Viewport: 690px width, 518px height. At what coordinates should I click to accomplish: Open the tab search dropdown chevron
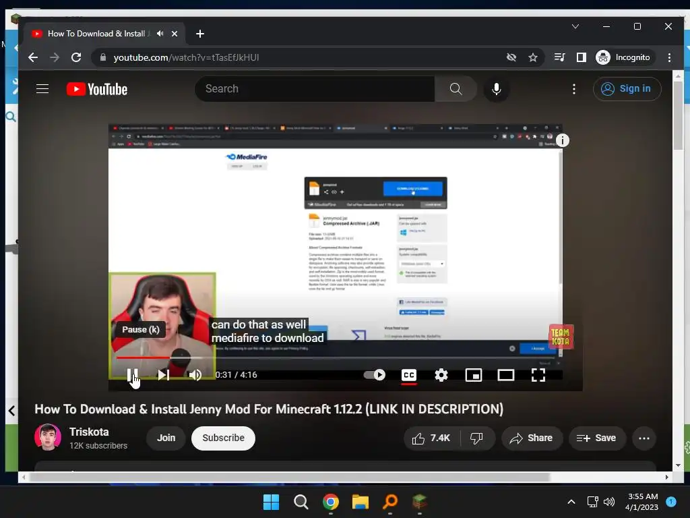(575, 26)
